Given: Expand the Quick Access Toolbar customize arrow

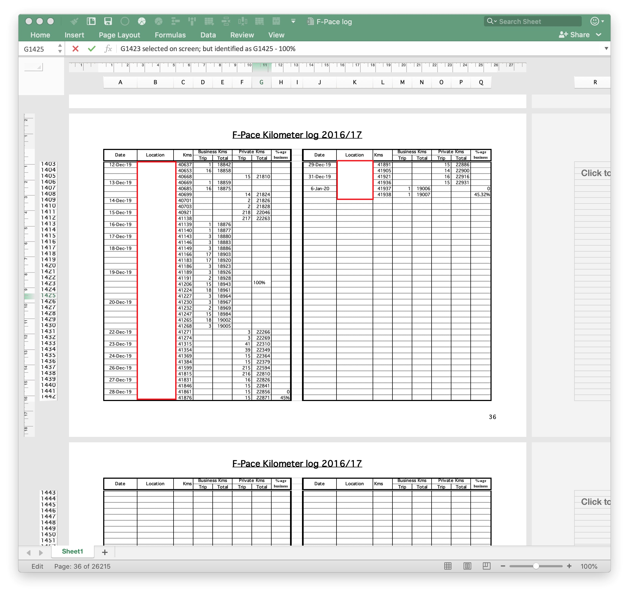Looking at the screenshot, I should pyautogui.click(x=293, y=21).
